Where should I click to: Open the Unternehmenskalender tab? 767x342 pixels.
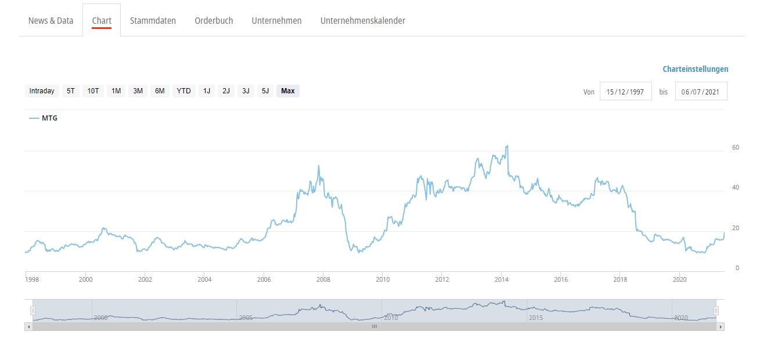362,21
